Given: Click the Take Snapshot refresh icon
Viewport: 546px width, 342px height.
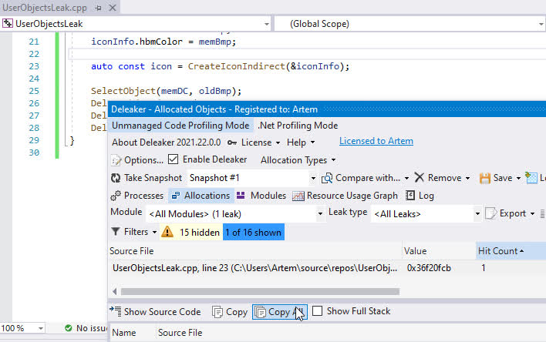Looking at the screenshot, I should tap(116, 178).
